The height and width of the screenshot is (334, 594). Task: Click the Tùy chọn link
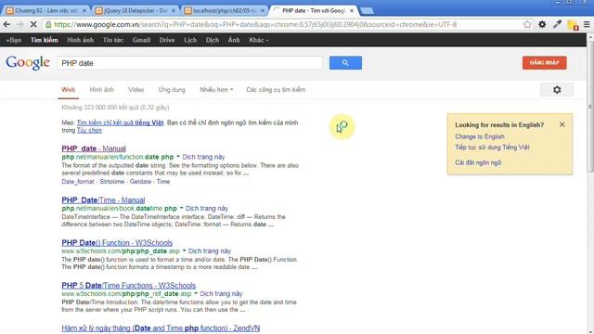coord(89,130)
